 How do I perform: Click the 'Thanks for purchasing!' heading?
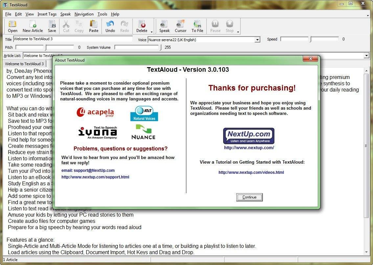[x=252, y=88]
